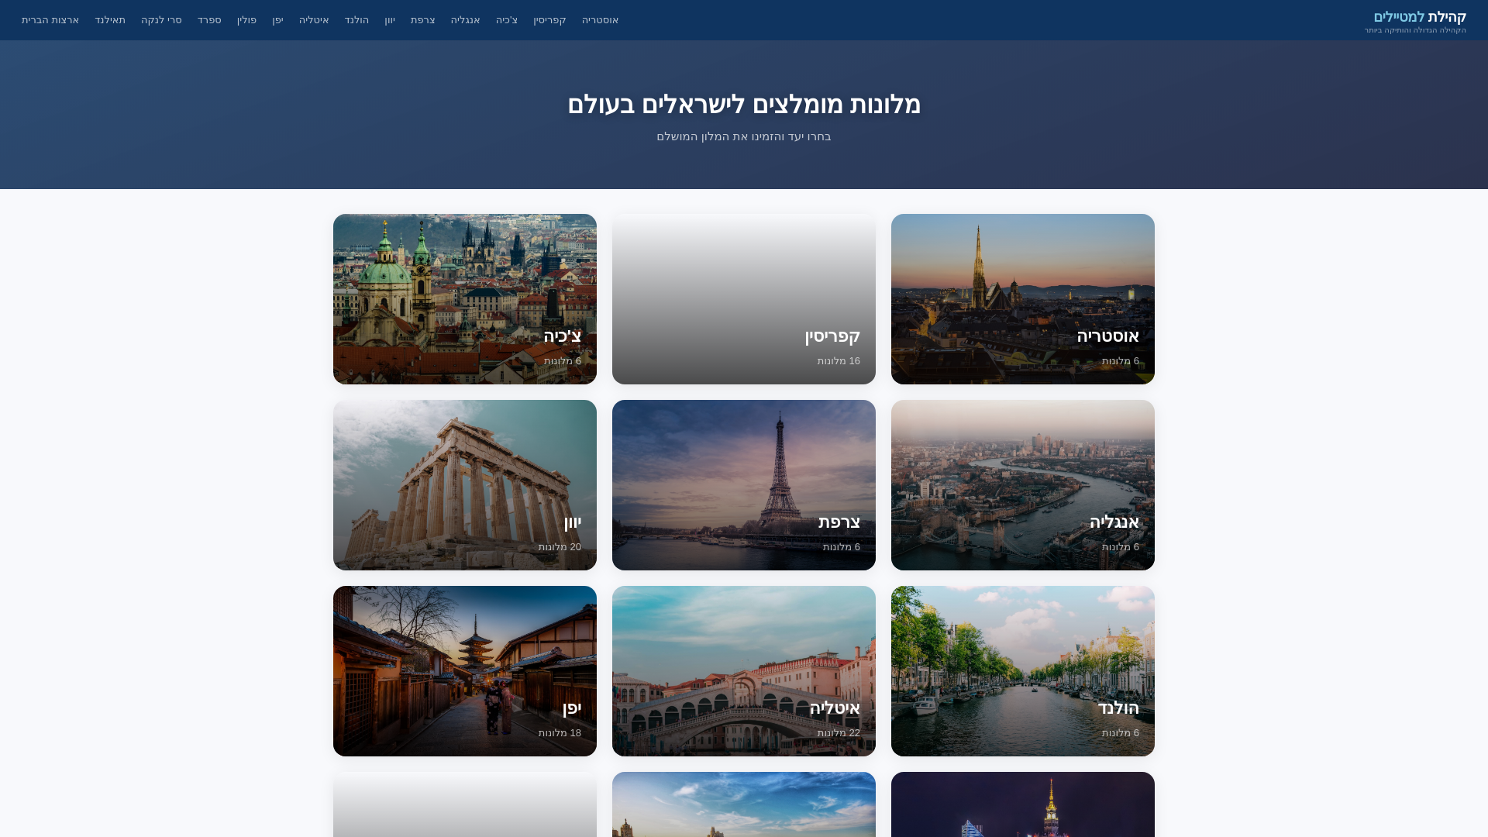The width and height of the screenshot is (1488, 837).
Task: Click the subtitle בחרו יעד והזמינו את המלון המושלם
Action: click(x=744, y=136)
